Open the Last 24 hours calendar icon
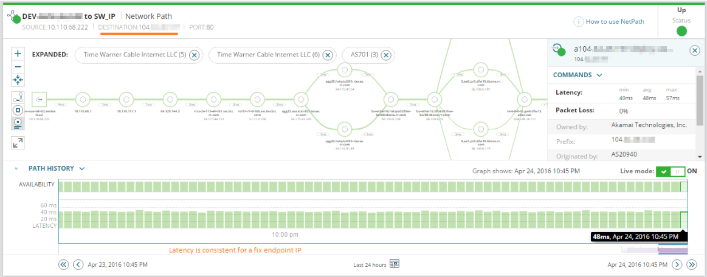The height and width of the screenshot is (277, 707). (395, 264)
